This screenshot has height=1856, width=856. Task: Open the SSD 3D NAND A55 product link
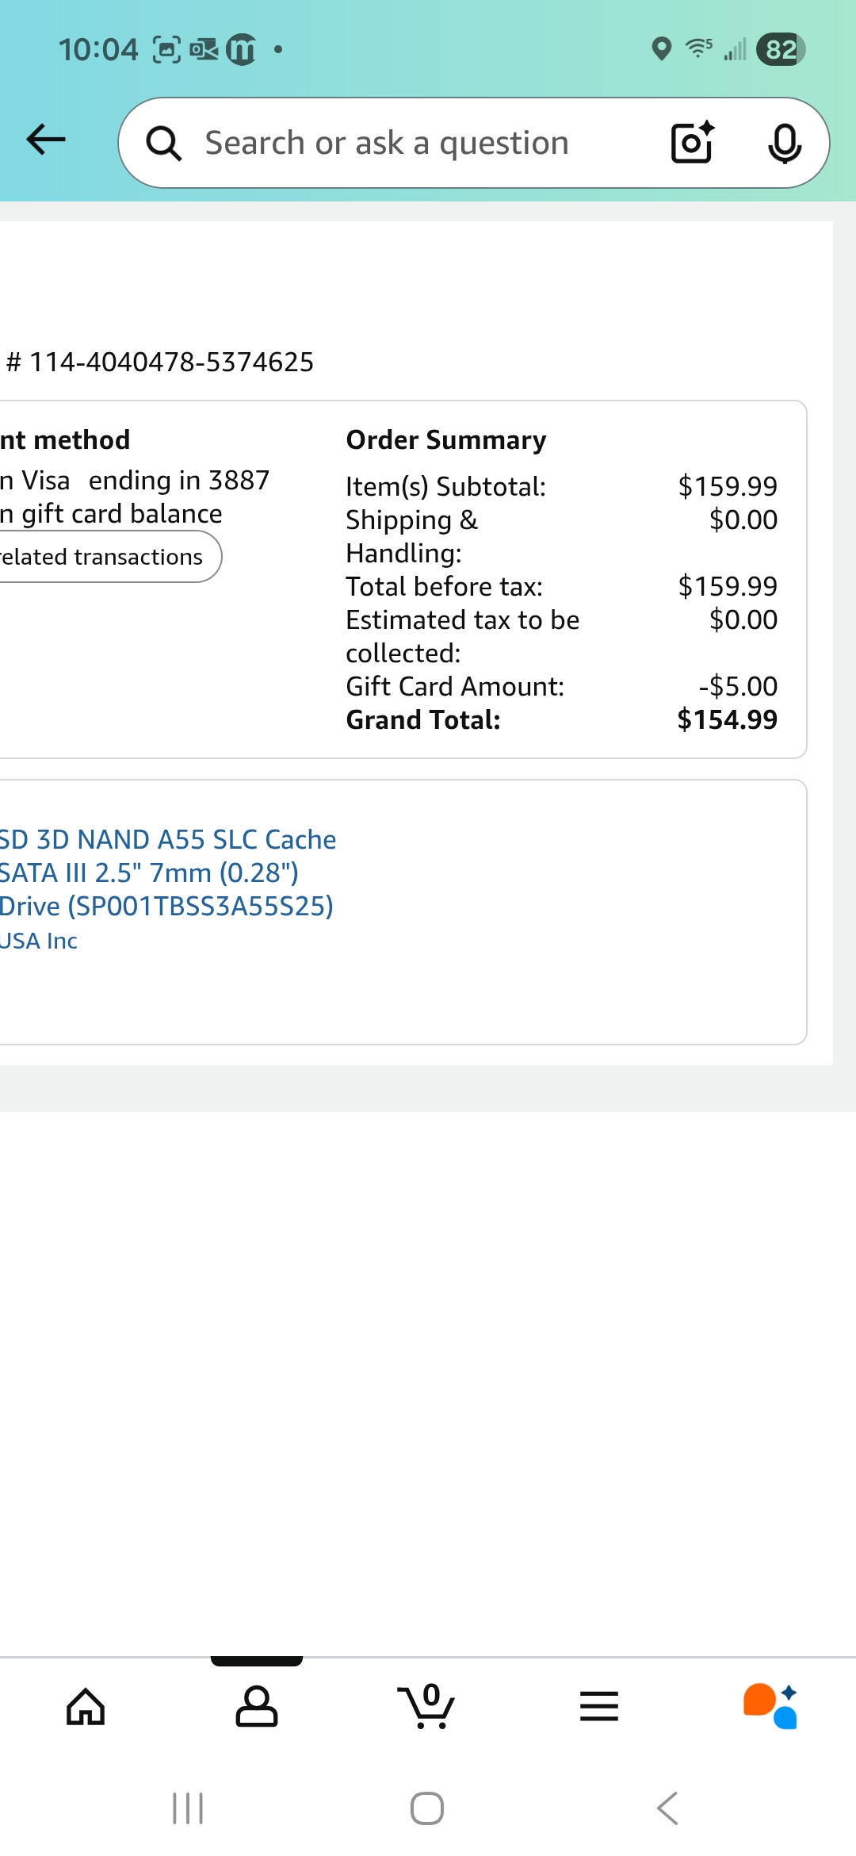pos(168,872)
